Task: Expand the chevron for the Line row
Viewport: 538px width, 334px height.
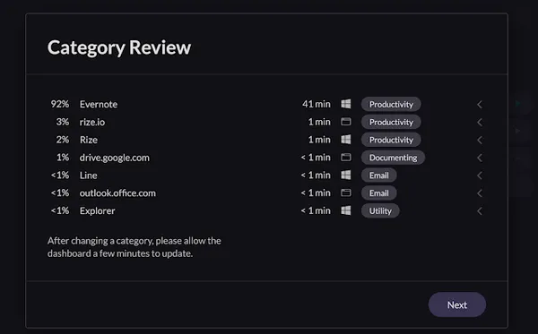Action: 480,176
